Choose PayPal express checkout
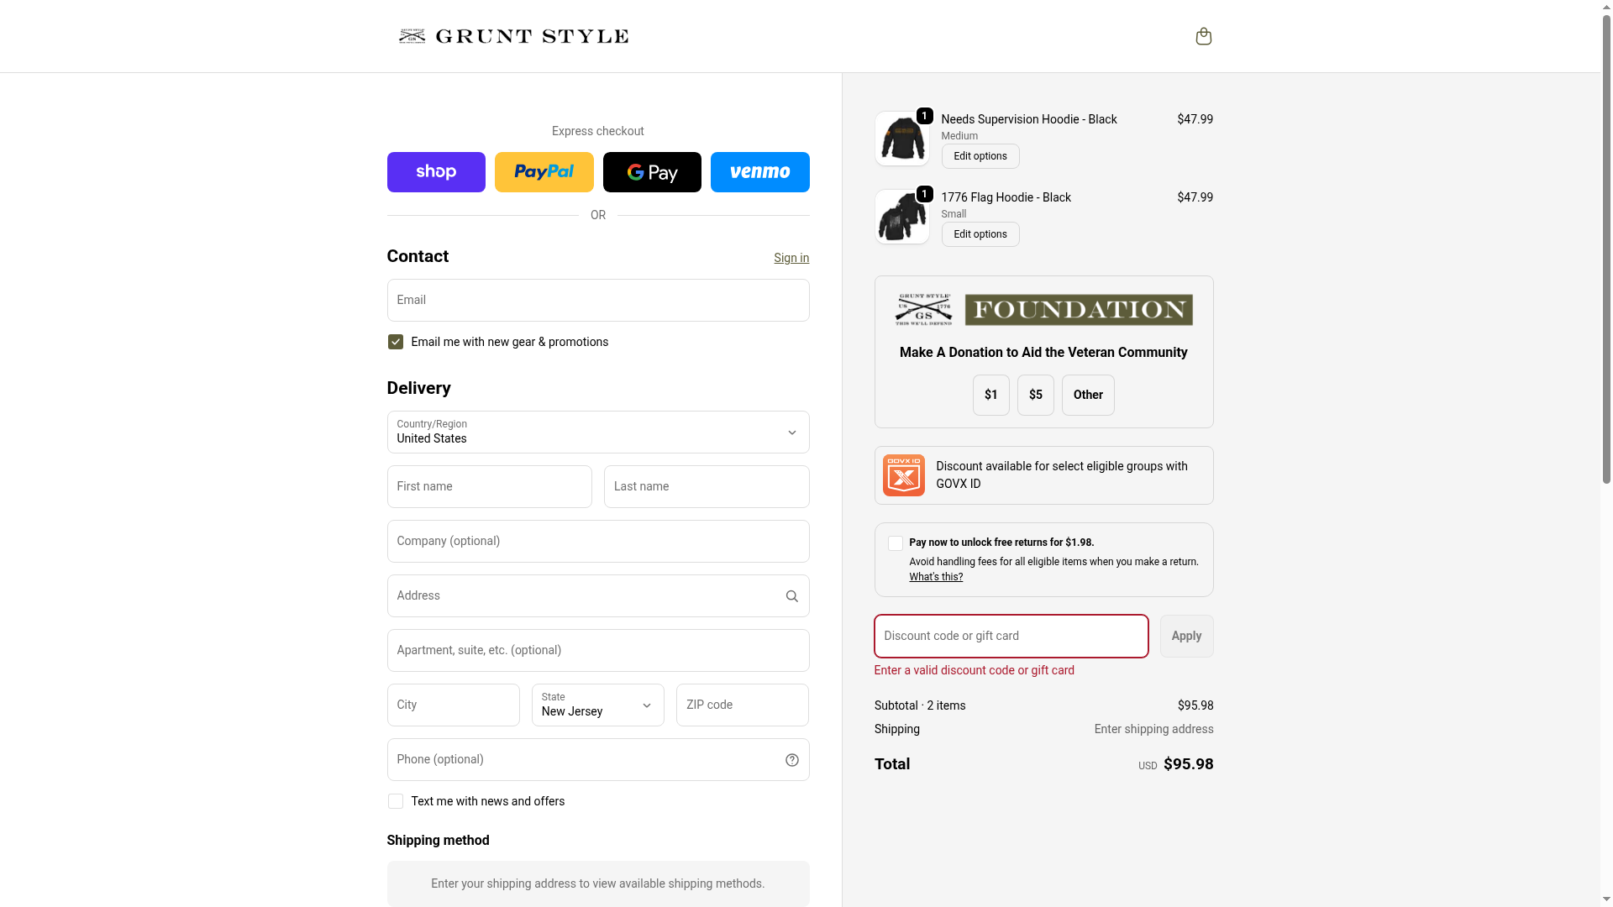This screenshot has width=1613, height=907. click(x=544, y=172)
